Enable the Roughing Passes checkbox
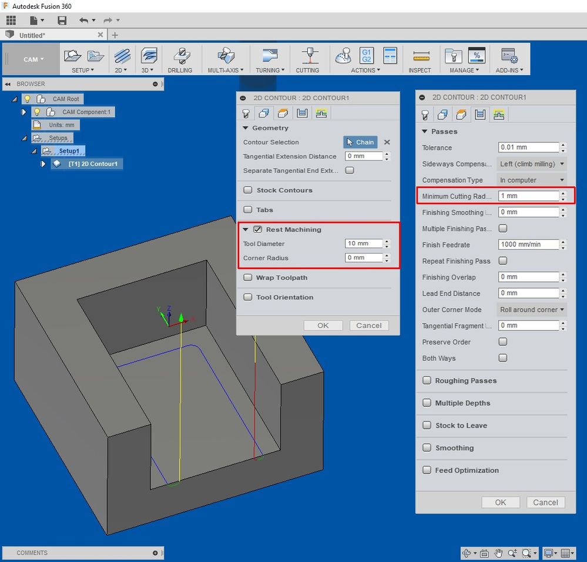587x562 pixels. click(x=427, y=380)
